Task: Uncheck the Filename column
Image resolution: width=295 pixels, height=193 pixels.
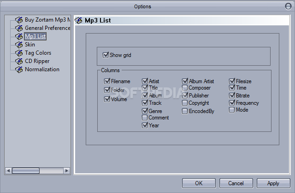Action: pyautogui.click(x=107, y=81)
